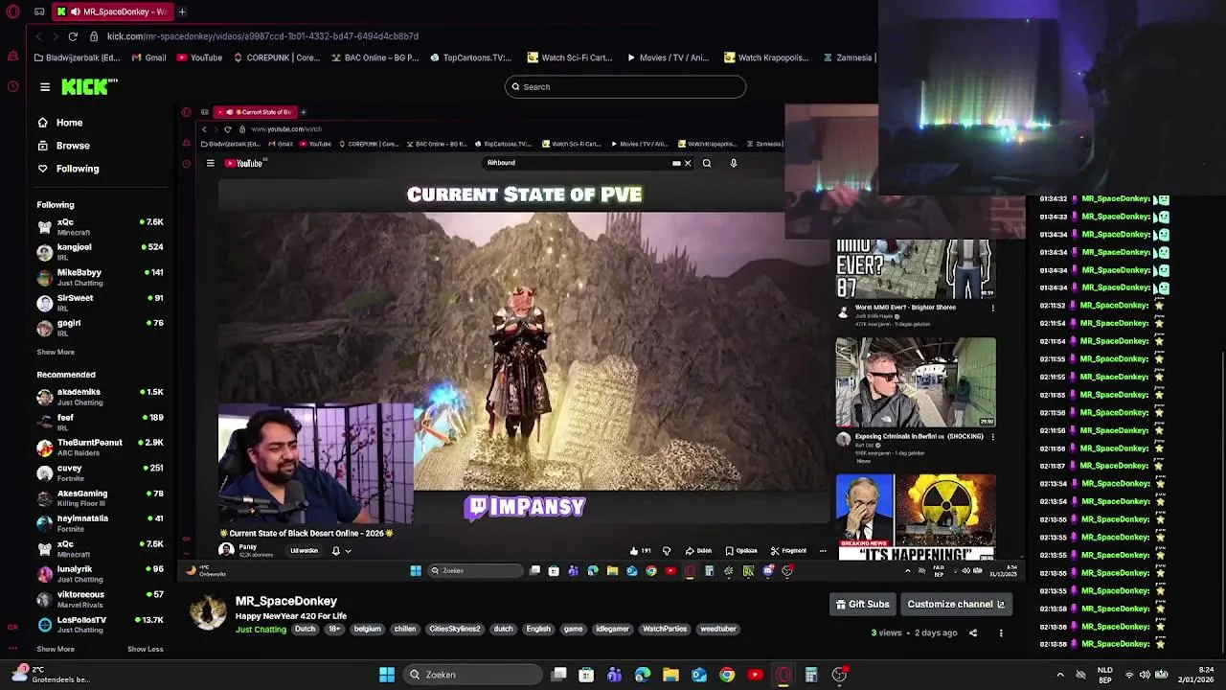Viewport: 1226px width, 690px height.
Task: Open the volume control in system tray
Action: (x=1145, y=675)
